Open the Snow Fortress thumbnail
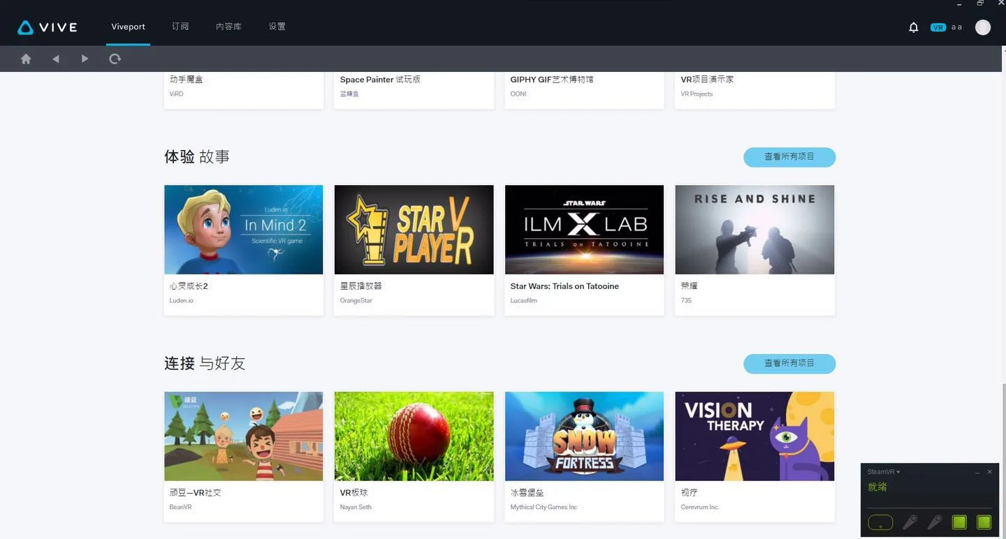This screenshot has width=1006, height=539. (584, 436)
